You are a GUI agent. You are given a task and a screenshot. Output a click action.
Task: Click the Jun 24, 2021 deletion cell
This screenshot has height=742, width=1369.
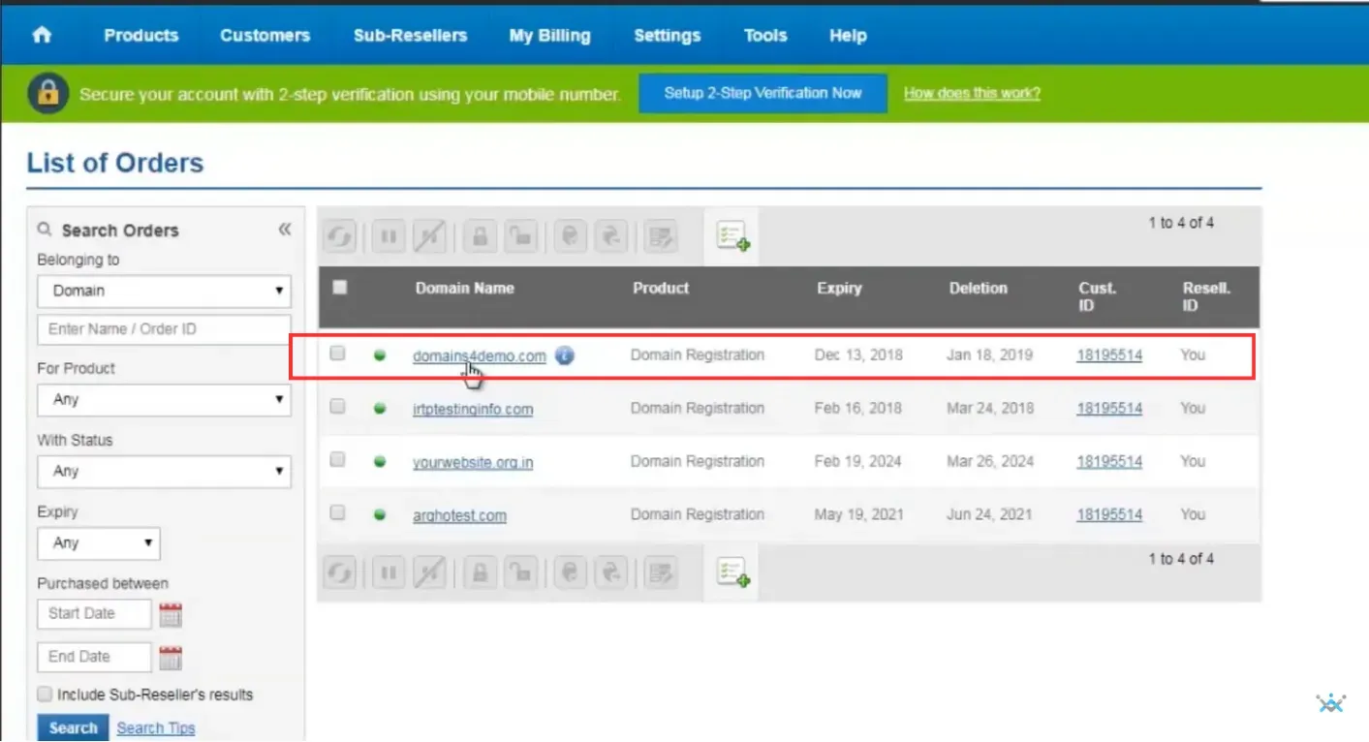989,514
